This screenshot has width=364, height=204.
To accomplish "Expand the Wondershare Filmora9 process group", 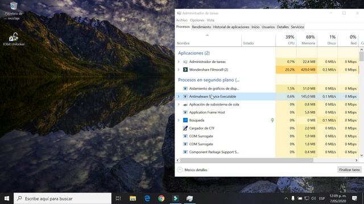I will 179,70.
